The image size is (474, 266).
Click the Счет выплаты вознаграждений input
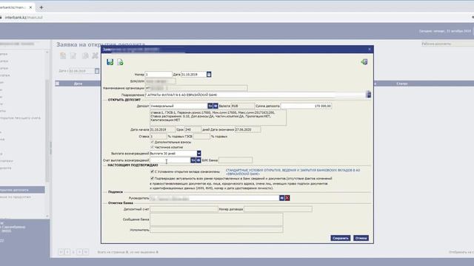(x=170, y=160)
